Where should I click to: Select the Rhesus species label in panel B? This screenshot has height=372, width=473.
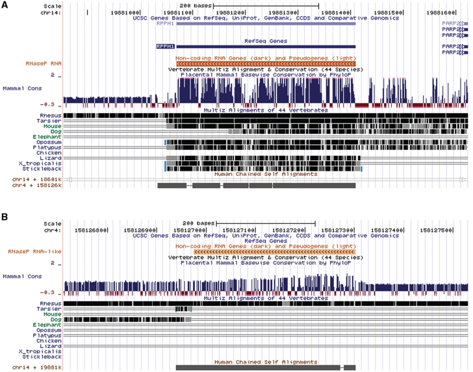[51, 304]
